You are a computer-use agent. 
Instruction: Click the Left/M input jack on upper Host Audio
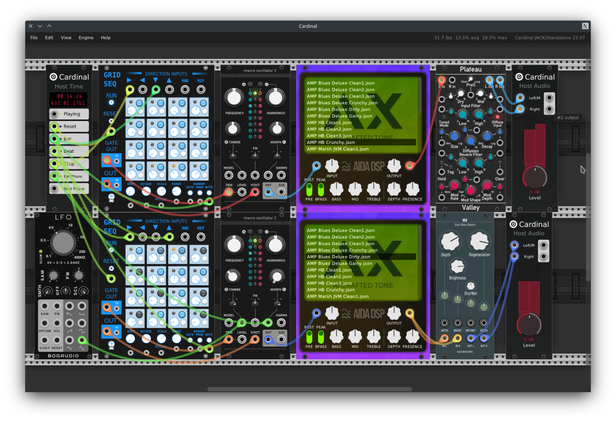520,98
